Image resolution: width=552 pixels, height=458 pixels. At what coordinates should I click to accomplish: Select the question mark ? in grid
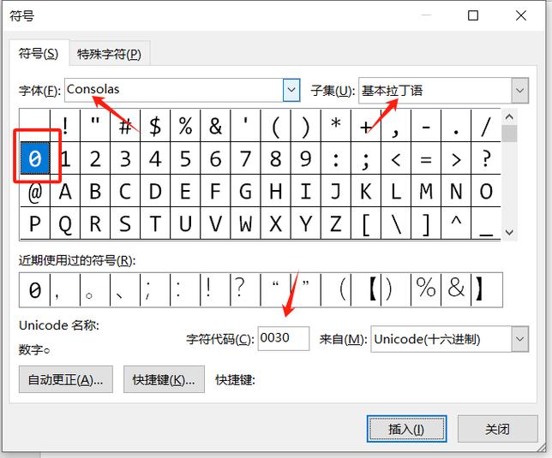486,158
